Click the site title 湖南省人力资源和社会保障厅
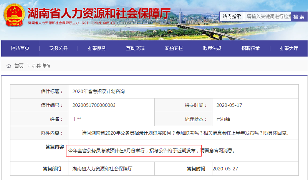Image resolution: width=308 pixels, height=180 pixels. [99, 13]
